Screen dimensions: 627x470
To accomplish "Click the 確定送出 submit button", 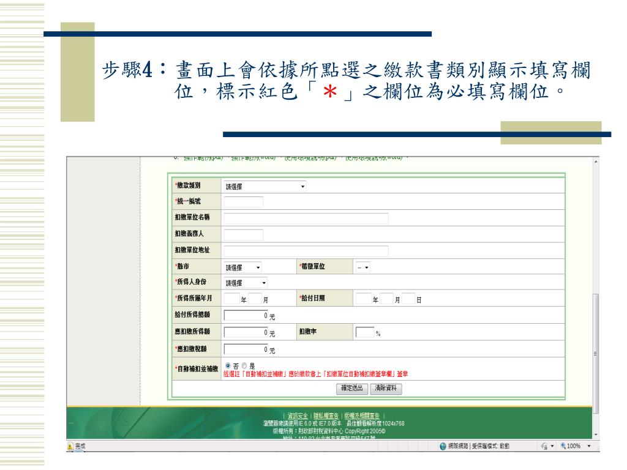I will (x=352, y=388).
